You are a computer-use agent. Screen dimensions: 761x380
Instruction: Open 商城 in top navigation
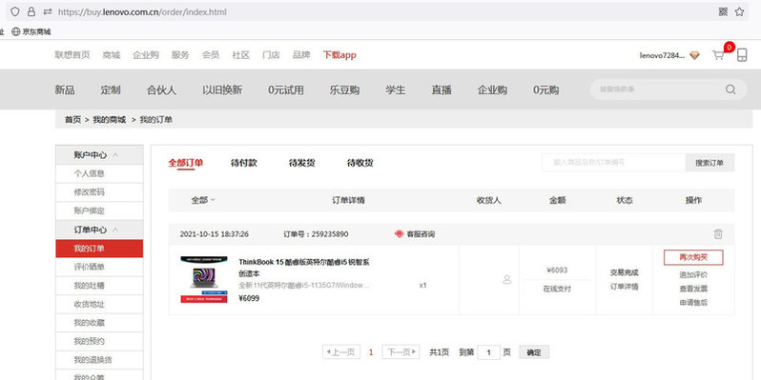[112, 55]
